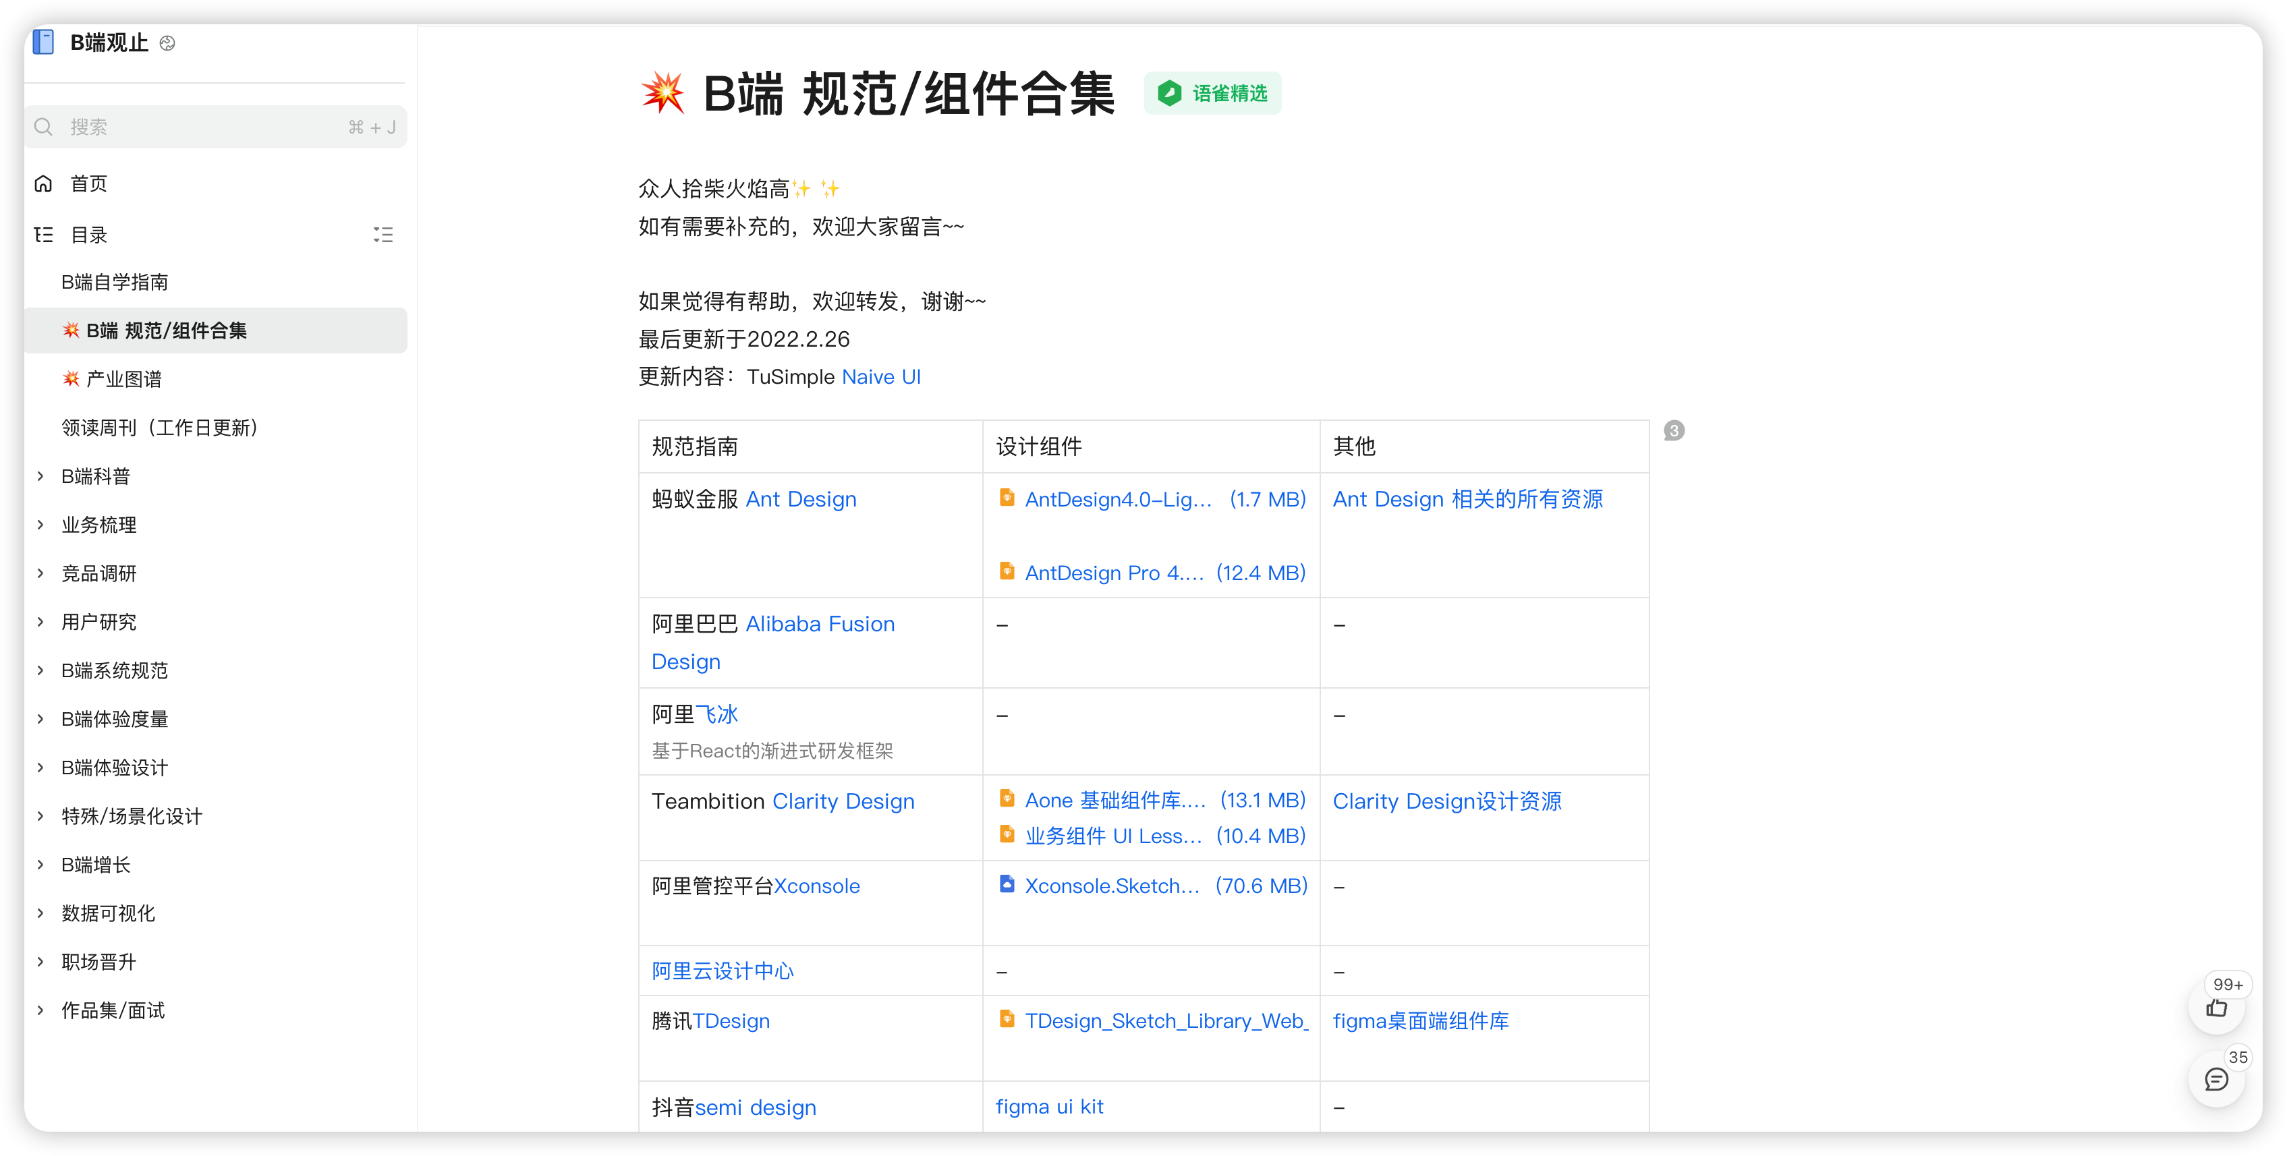Expand the B端科普 tree section
This screenshot has height=1156, width=2287.
click(41, 477)
